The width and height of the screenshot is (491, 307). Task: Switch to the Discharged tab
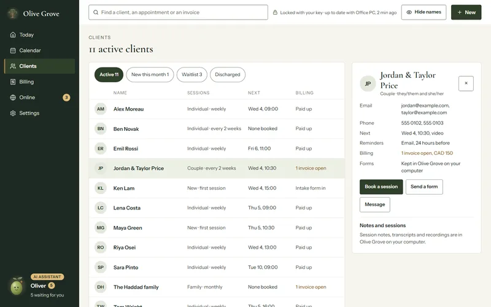pyautogui.click(x=228, y=74)
